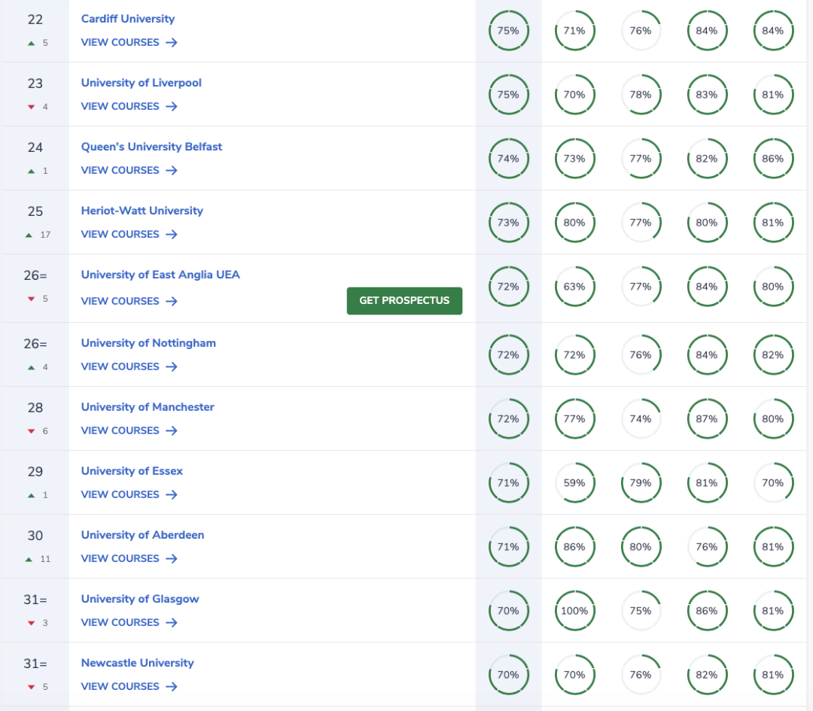Click rank 28 for Manchester
Viewport: 813px width, 711px height.
(35, 408)
